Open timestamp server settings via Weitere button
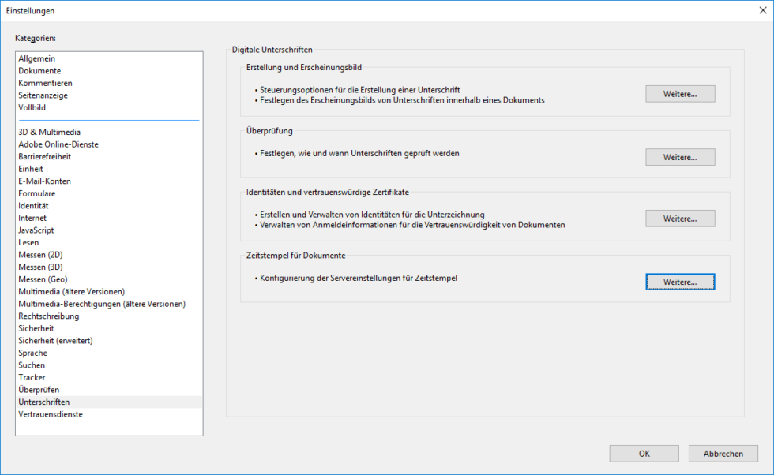Image resolution: width=774 pixels, height=475 pixels. tap(679, 282)
